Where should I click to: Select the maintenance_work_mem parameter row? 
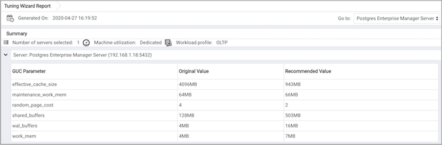pyautogui.click(x=225, y=95)
